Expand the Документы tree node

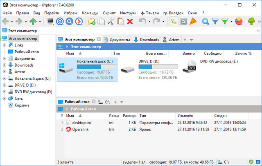[5, 58]
